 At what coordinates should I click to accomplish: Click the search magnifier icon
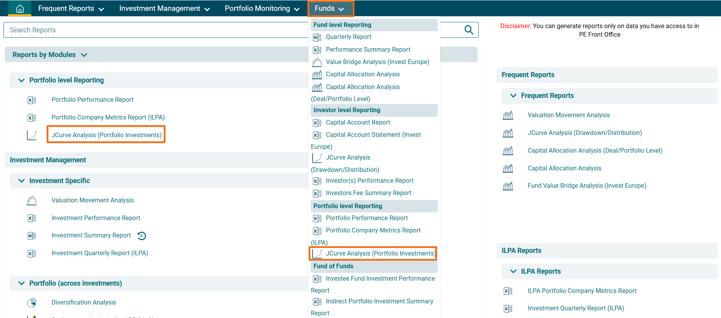pos(468,30)
